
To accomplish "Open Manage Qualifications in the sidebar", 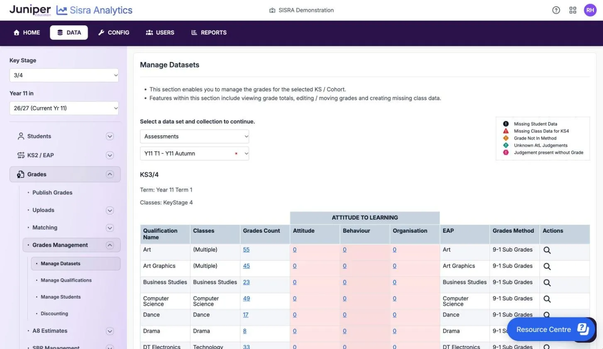I will point(66,280).
